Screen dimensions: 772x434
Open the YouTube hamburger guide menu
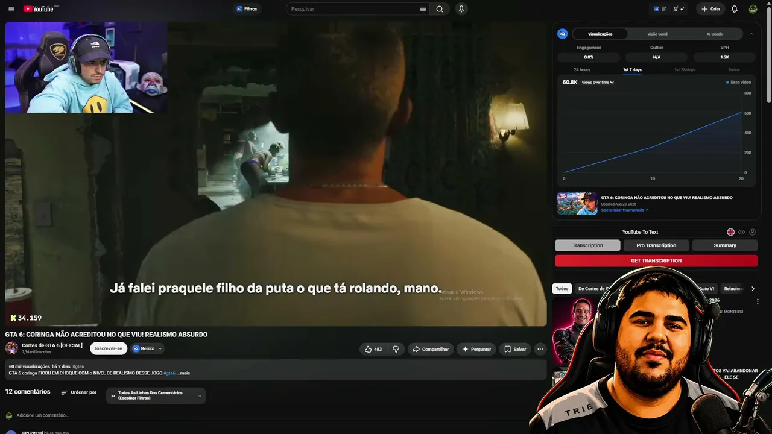pos(11,9)
